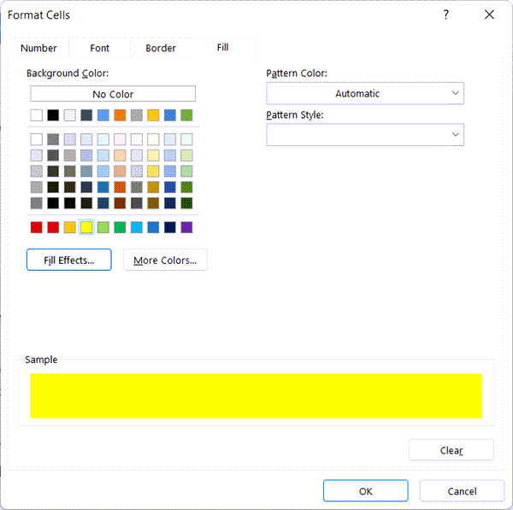513x510 pixels.
Task: Open the Help question mark icon
Action: coord(446,15)
